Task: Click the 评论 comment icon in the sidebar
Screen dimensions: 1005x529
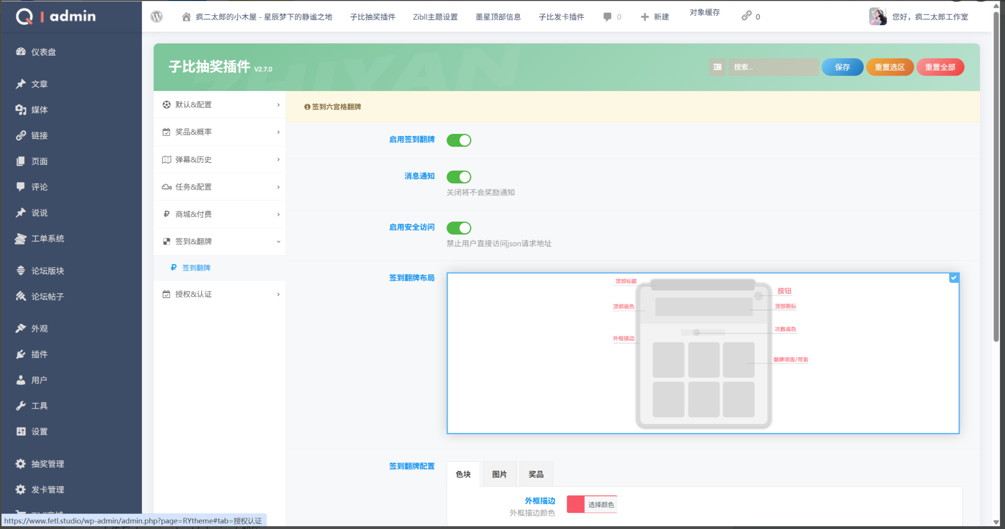Action: tap(21, 187)
